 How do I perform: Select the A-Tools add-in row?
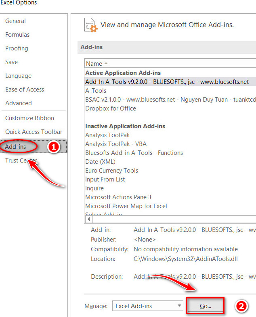96,91
